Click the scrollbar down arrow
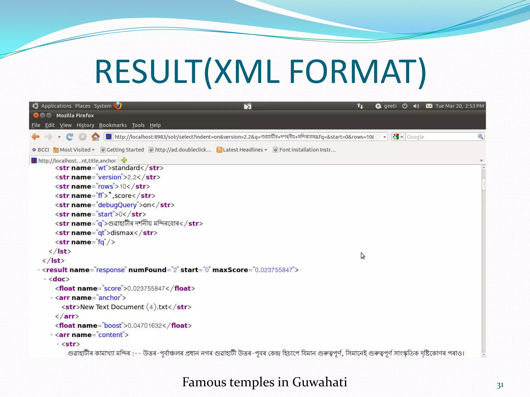Viewport: 530px width, 397px height. click(484, 355)
